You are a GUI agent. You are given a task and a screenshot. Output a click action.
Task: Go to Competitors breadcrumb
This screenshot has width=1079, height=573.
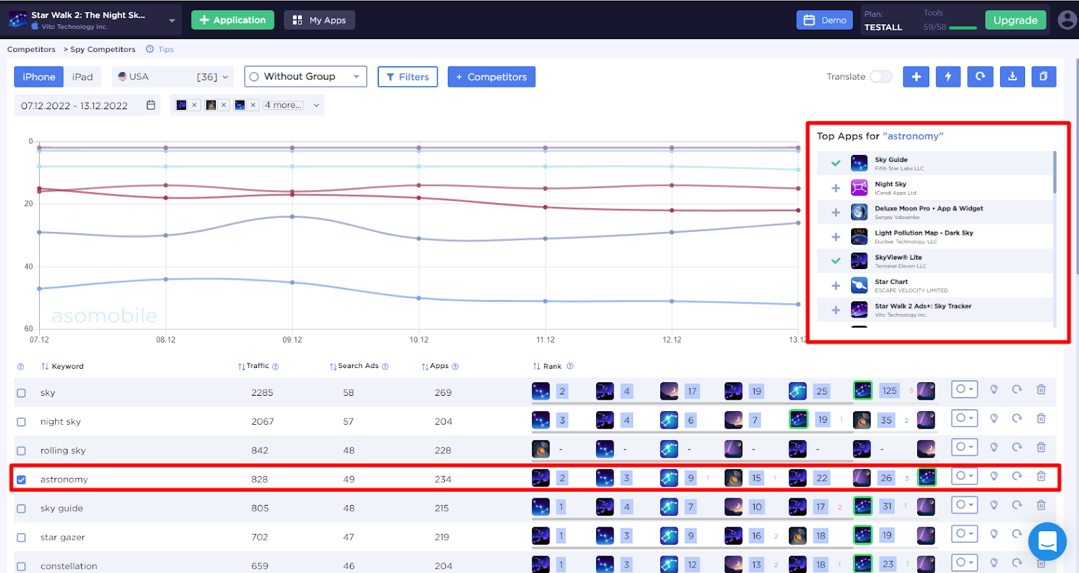click(31, 49)
